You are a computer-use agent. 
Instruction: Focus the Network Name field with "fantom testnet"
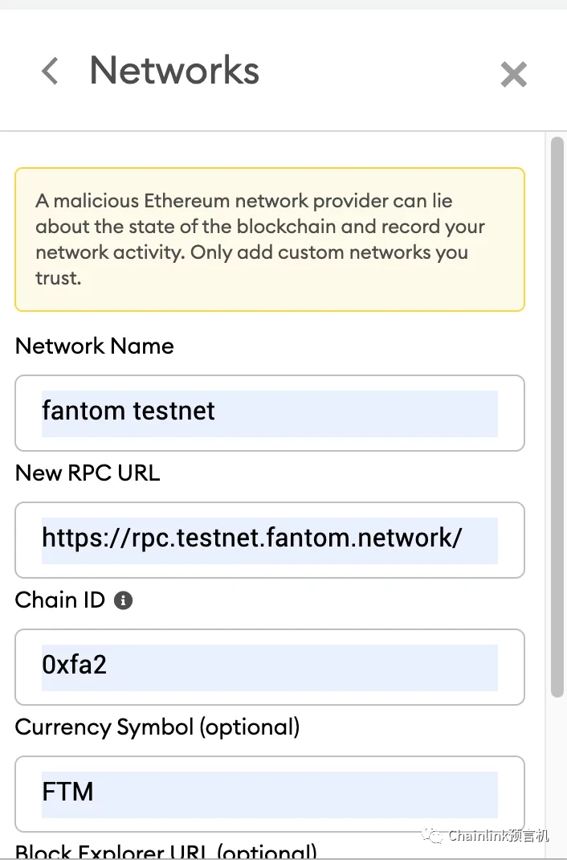click(x=269, y=413)
